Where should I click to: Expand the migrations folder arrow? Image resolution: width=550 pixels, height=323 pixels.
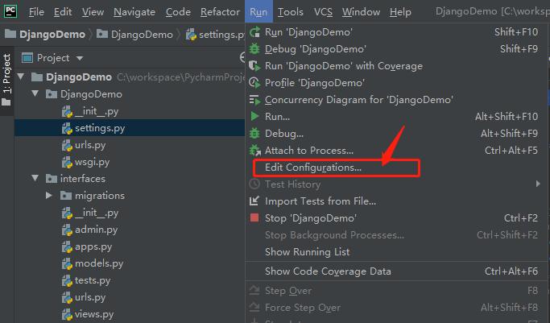click(49, 196)
